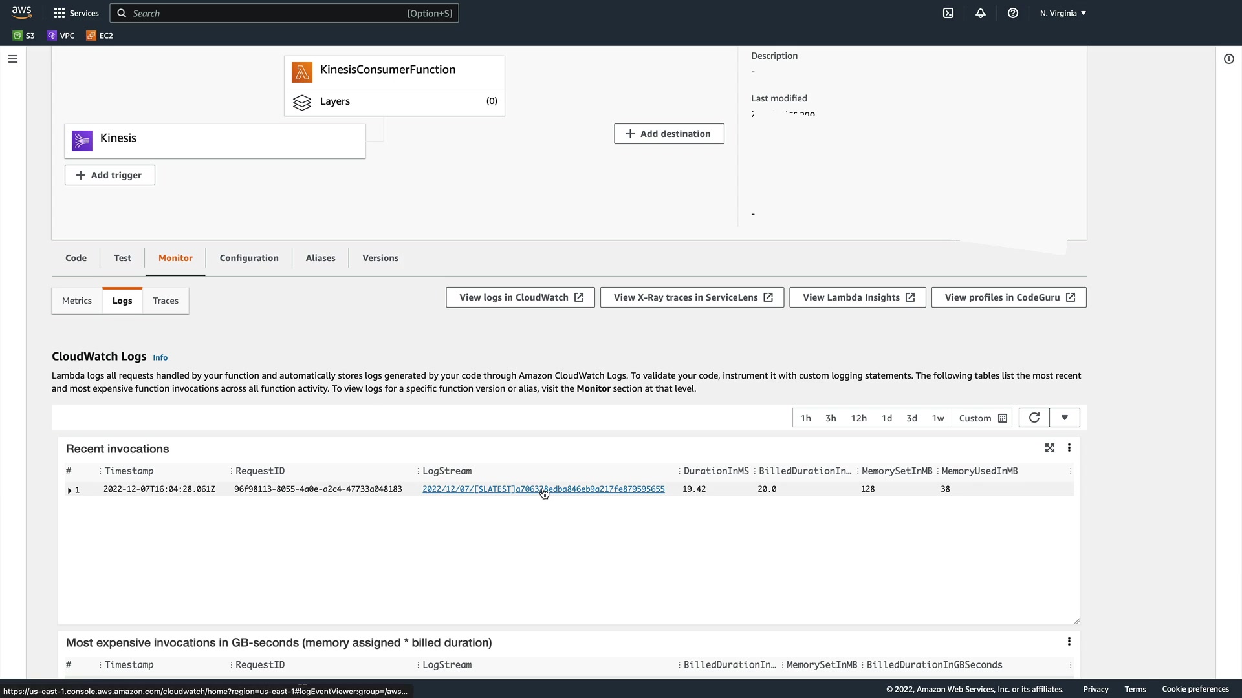Open Most expensive invocations options menu
Image resolution: width=1242 pixels, height=698 pixels.
tap(1069, 642)
